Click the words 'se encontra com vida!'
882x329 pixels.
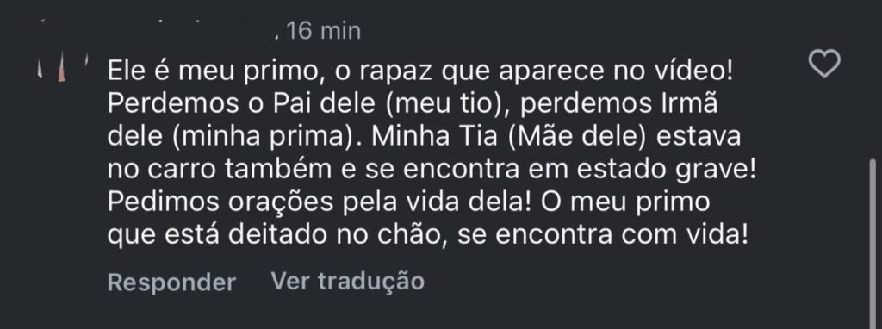tap(602, 235)
